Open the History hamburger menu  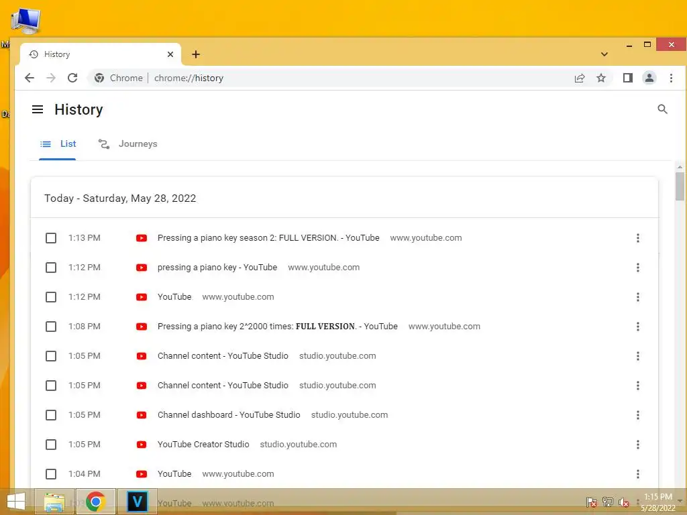point(38,109)
